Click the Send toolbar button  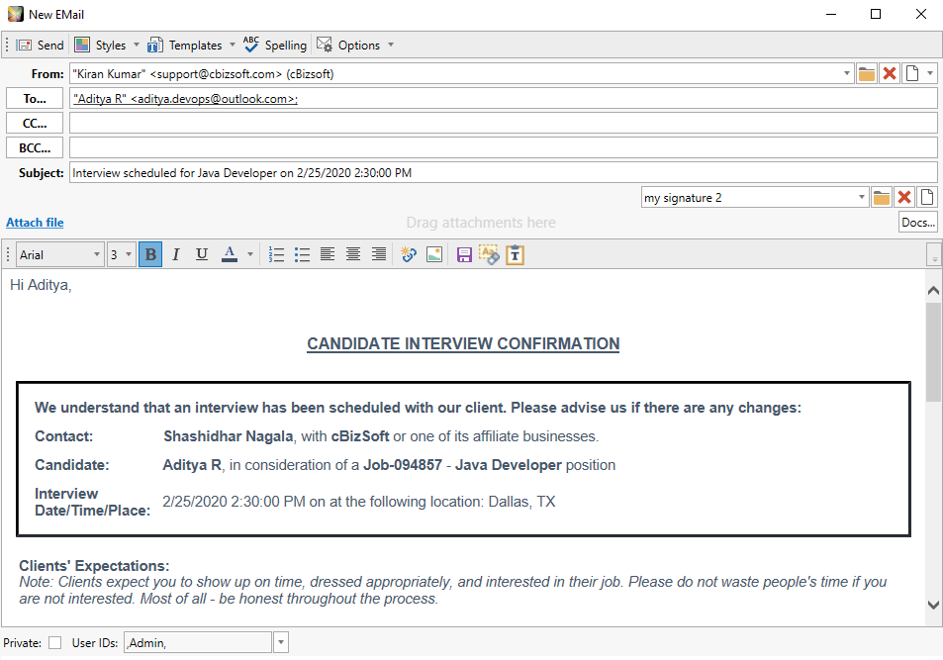pyautogui.click(x=40, y=46)
